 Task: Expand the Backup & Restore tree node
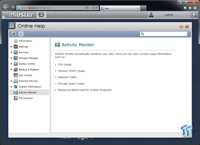point(11,69)
